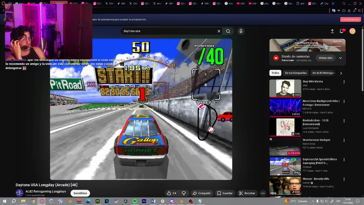Image resolution: width=364 pixels, height=205 pixels.
Task: Open the AL82 Retrogaming Longplays channel
Action: tap(46, 191)
